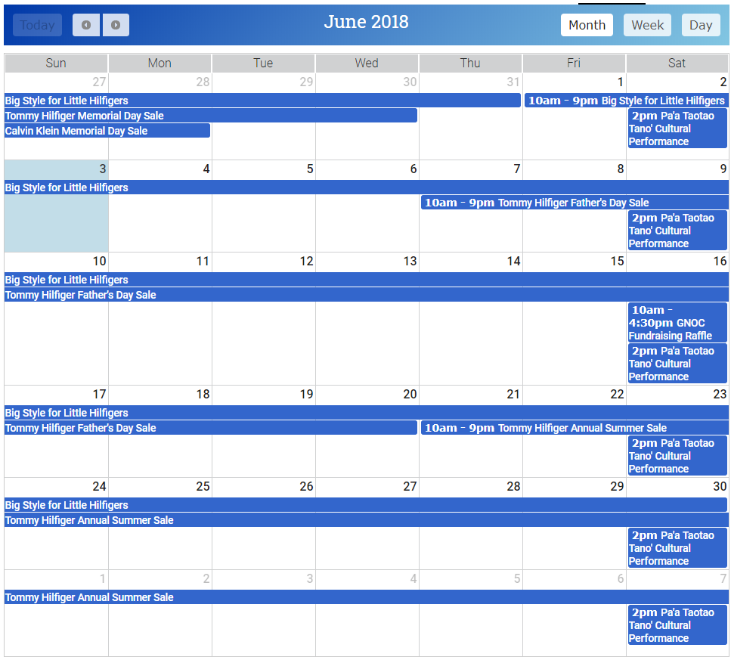Open Pa'a Taotao Tano' performance on June 16
The image size is (731, 660).
677,364
